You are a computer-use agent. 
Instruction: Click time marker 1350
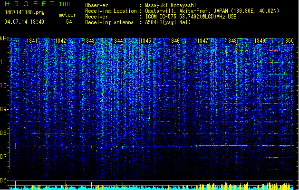click(x=288, y=41)
